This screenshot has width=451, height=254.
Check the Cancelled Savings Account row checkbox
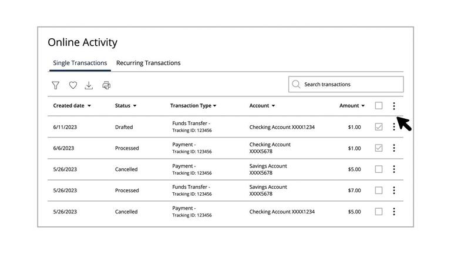point(379,169)
